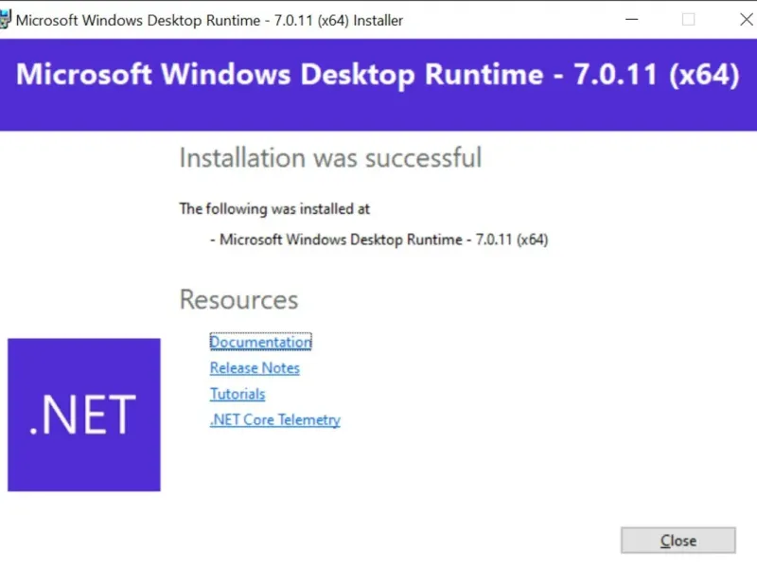757x568 pixels.
Task: Click the word "Installer" in the title bar
Action: click(378, 20)
